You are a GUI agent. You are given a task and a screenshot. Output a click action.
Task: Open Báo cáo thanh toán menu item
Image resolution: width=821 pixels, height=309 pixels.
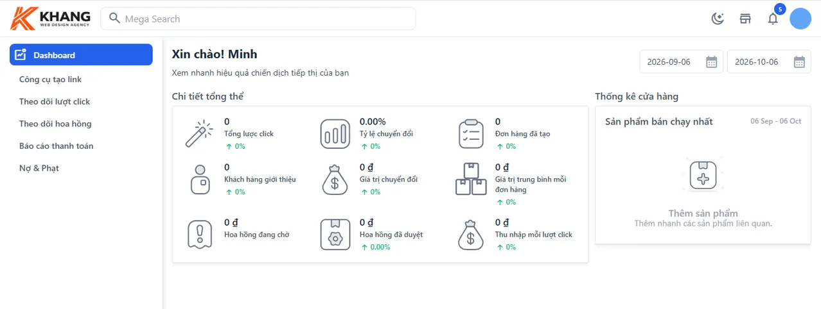(x=56, y=146)
